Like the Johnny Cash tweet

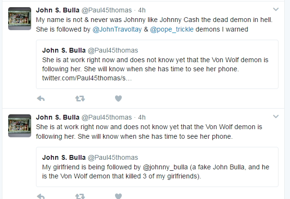[x=118, y=99]
